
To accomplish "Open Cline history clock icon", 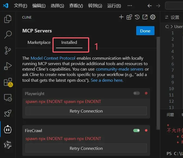I will pyautogui.click(x=137, y=17).
